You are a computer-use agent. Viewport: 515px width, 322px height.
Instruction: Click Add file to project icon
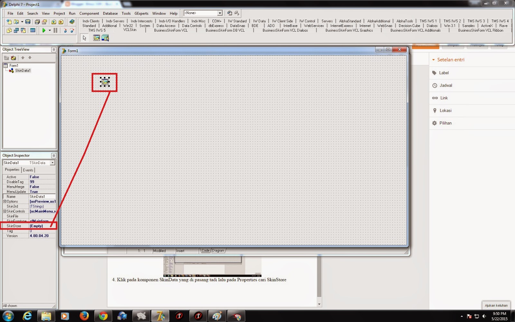pyautogui.click(x=54, y=22)
